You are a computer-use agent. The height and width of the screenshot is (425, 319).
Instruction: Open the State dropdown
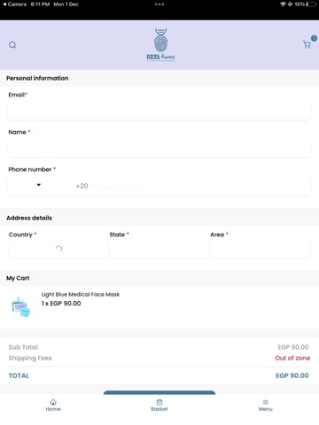pos(159,249)
